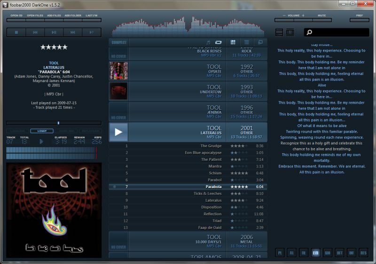Viewport: 376px width, 264px height.
Task: Click the magnifier search icon
Action: (309, 32)
